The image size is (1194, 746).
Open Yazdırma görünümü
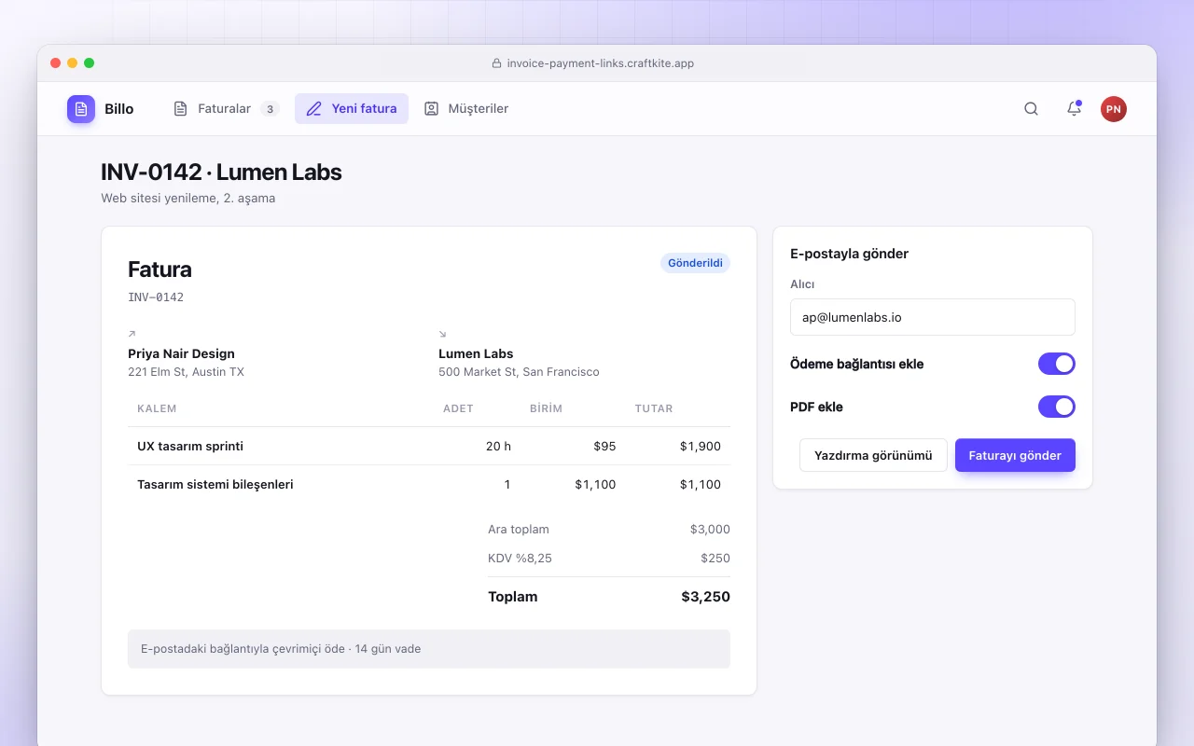873,455
